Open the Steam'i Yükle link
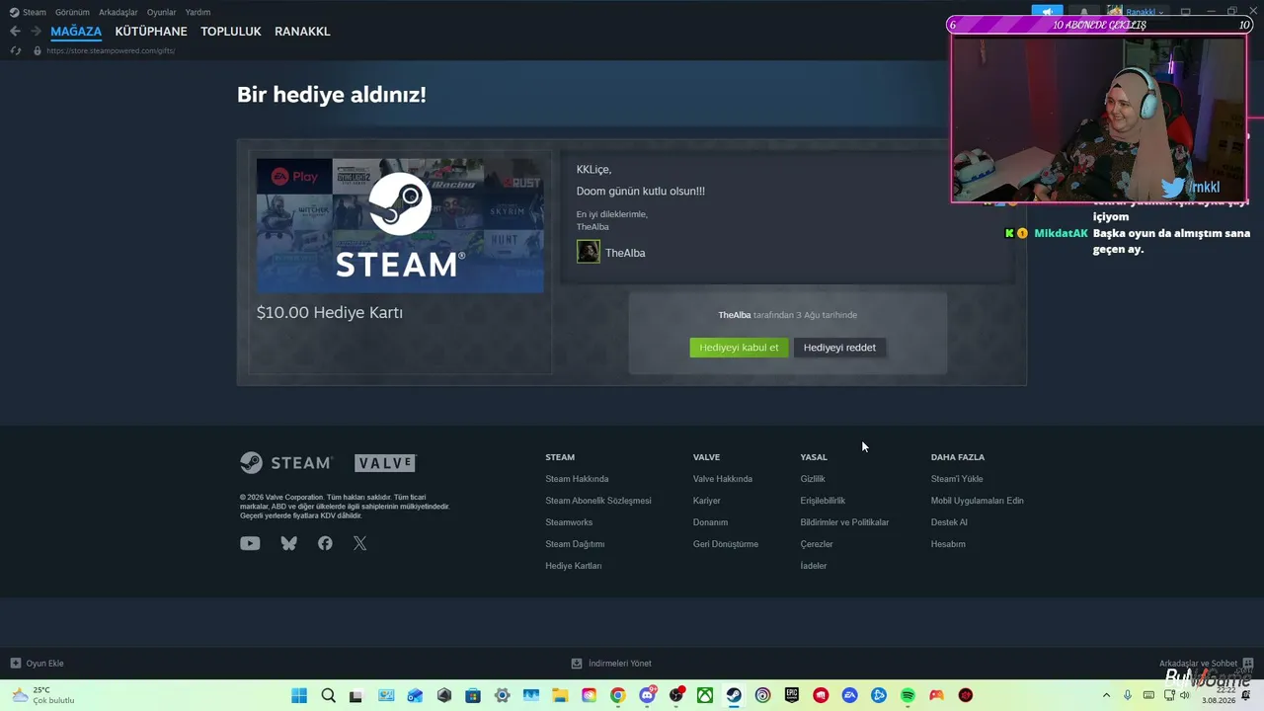1264x711 pixels. point(957,479)
